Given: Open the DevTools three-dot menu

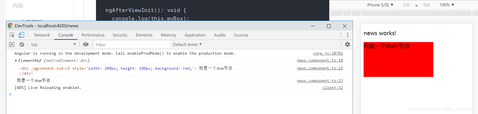Looking at the screenshot, I should point(347,35).
